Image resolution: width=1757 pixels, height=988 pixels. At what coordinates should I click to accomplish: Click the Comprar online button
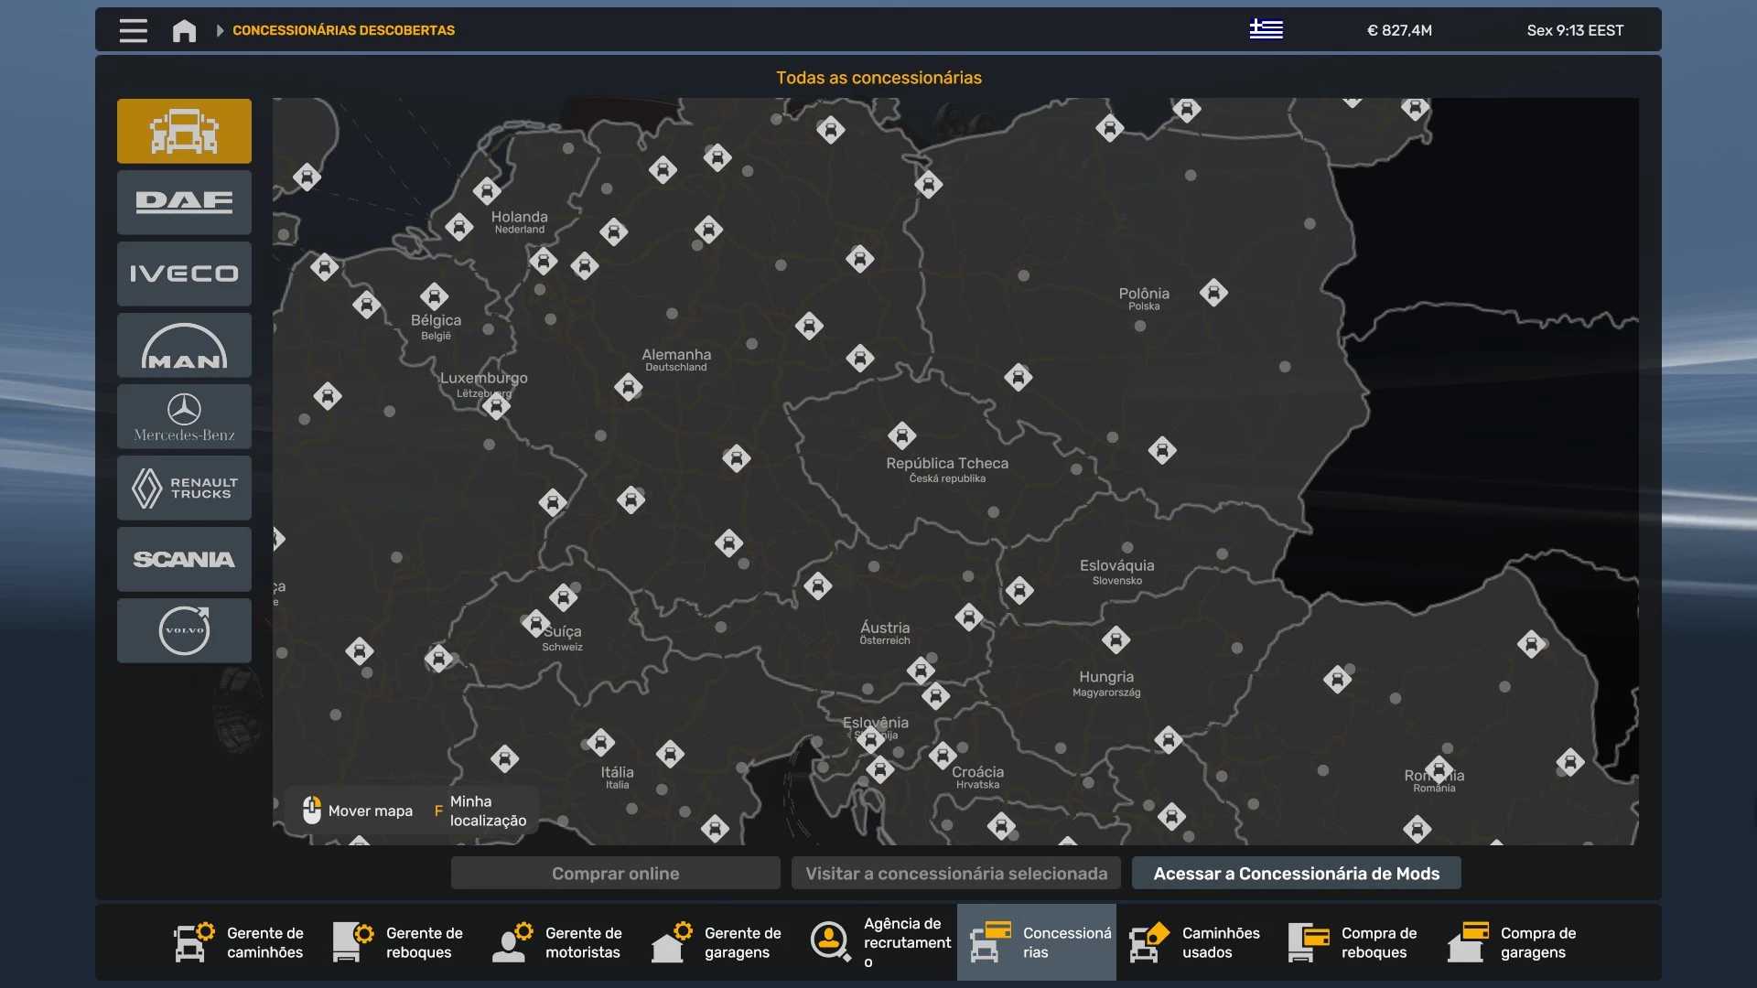coord(615,874)
